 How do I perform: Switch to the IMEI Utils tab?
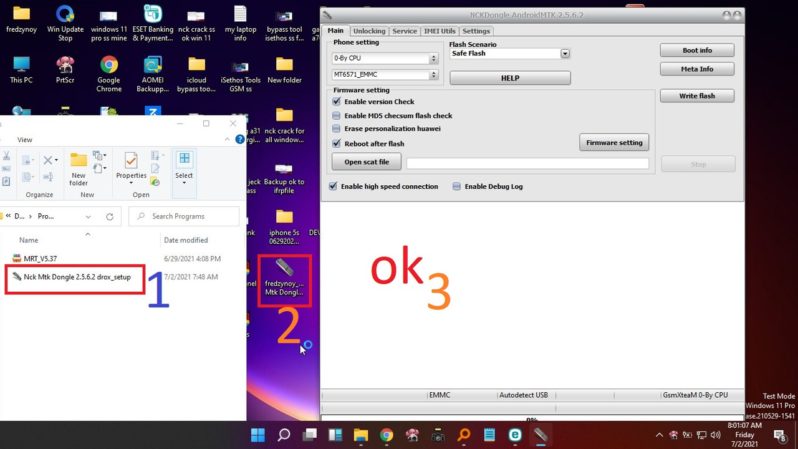[440, 31]
